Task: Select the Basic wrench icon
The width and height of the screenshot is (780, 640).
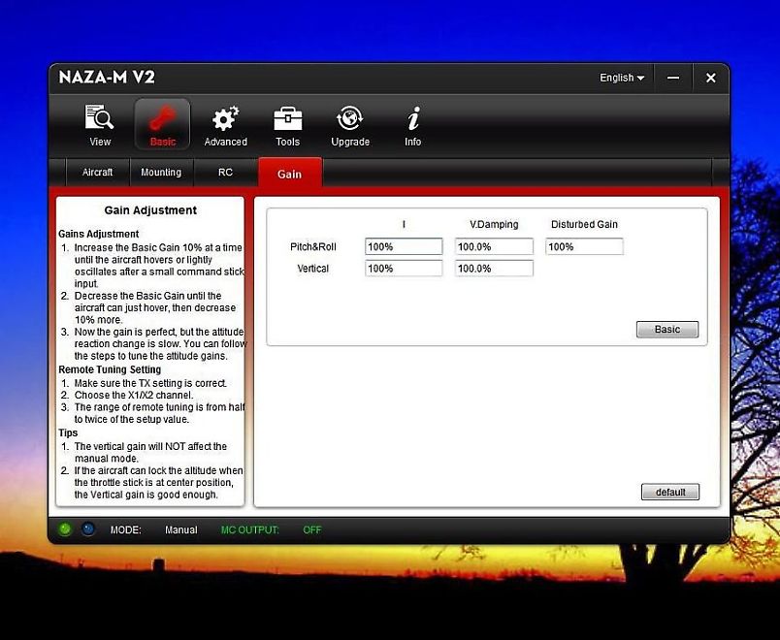Action: (x=163, y=124)
